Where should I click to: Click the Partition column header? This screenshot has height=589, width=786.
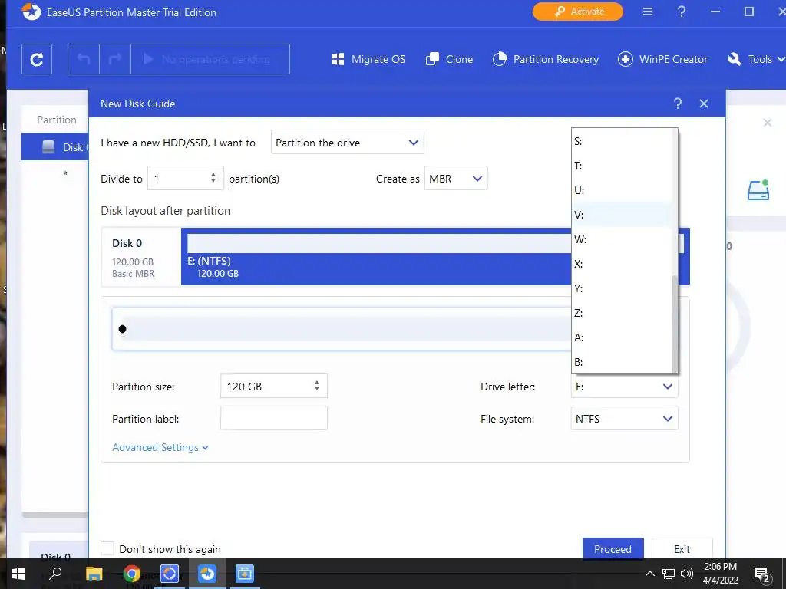coord(57,120)
